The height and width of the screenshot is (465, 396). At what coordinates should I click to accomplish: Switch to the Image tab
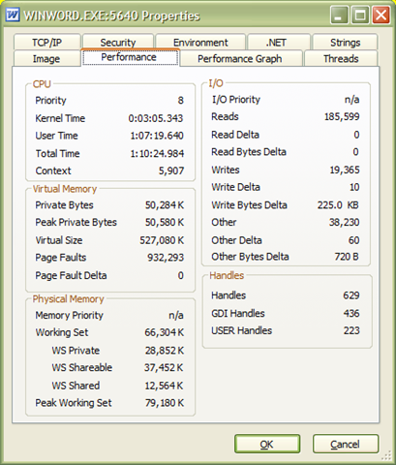46,58
